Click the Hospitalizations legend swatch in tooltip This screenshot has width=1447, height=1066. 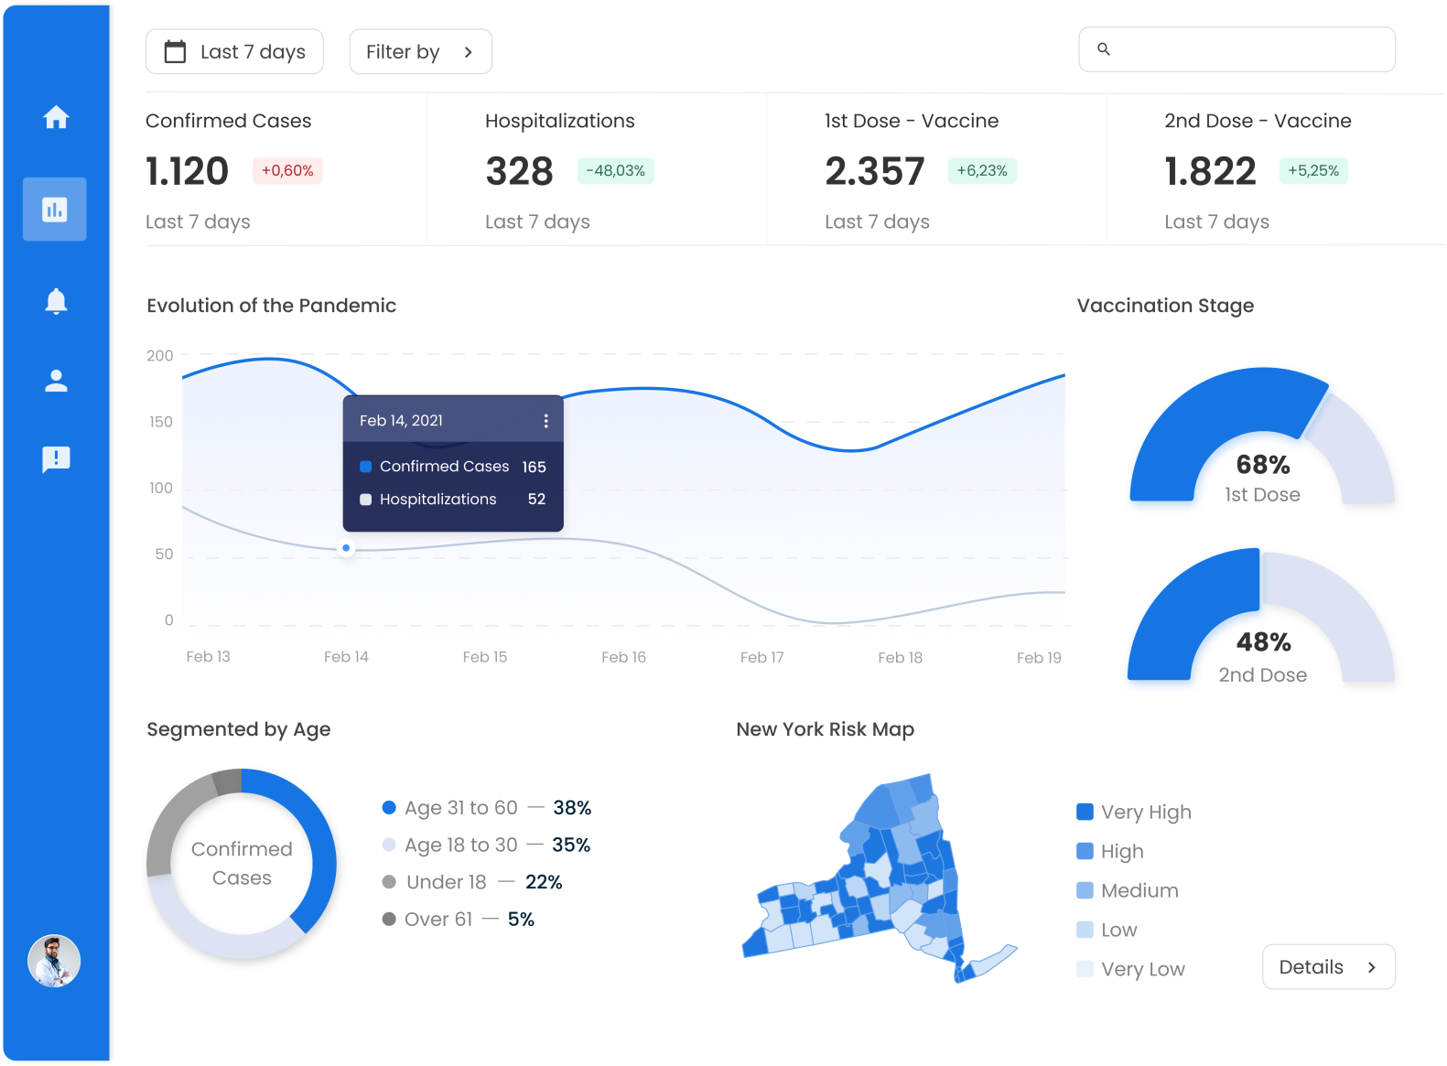point(366,500)
